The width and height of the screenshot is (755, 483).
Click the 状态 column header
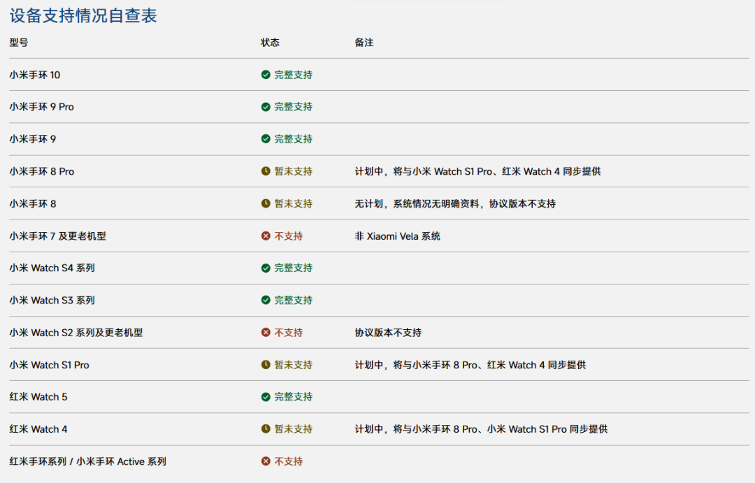(x=270, y=43)
